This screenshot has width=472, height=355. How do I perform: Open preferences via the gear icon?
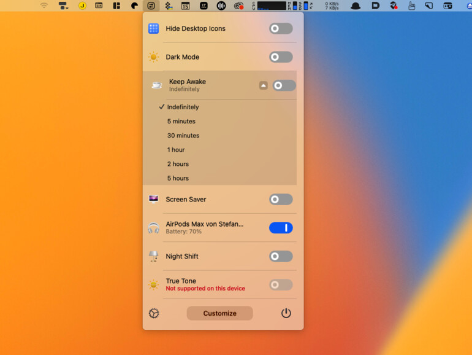[154, 313]
